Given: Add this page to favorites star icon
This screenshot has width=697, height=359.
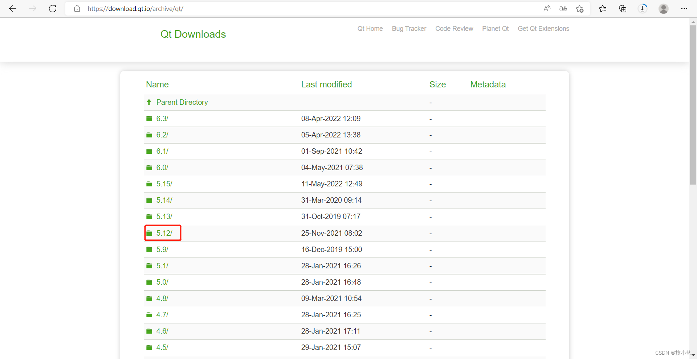Looking at the screenshot, I should [580, 9].
